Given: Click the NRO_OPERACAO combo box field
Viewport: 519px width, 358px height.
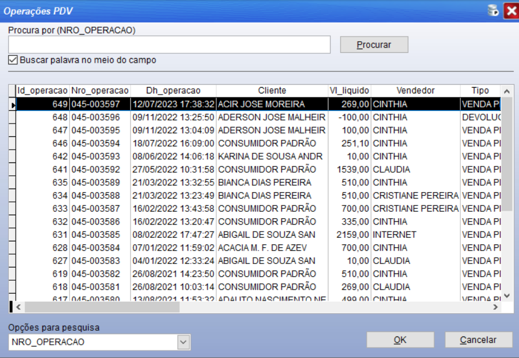Looking at the screenshot, I should click(93, 342).
